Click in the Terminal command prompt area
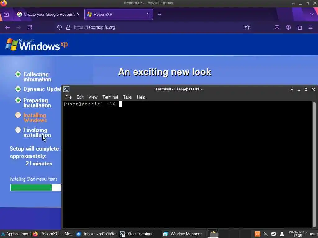Screen dimensions: 318x238 [187, 164]
